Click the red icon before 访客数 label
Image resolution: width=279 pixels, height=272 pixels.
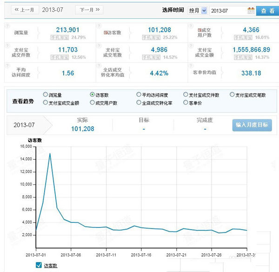click(106, 33)
